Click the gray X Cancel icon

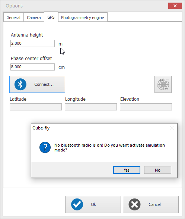(134, 204)
